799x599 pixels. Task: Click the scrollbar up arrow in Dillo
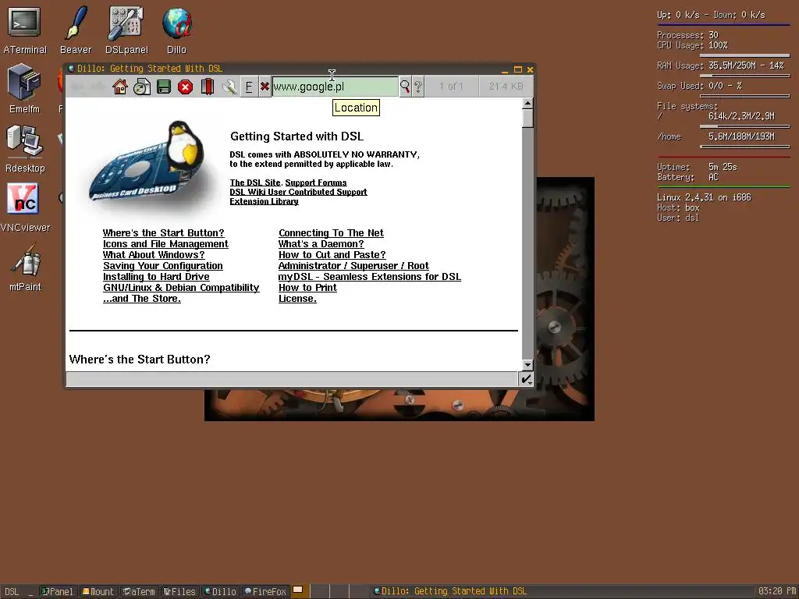tap(527, 104)
